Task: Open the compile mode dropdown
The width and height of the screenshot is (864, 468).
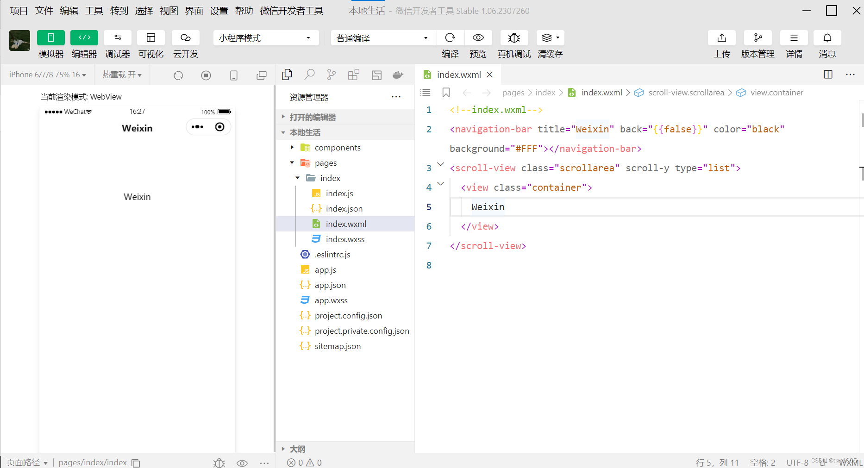Action: point(383,38)
